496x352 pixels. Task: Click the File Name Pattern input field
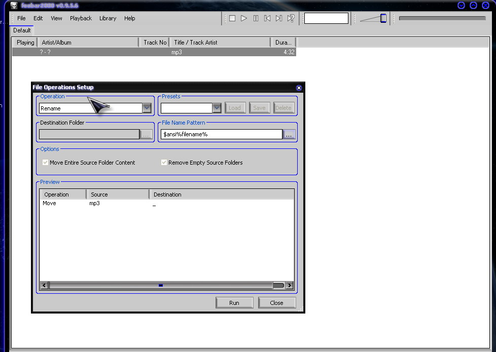point(222,134)
